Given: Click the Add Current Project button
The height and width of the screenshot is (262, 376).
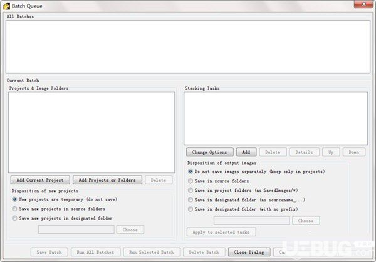Looking at the screenshot, I should point(40,180).
